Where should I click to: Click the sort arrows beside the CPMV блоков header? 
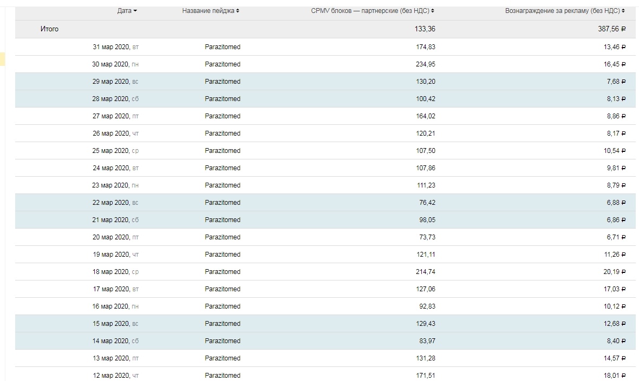pyautogui.click(x=433, y=11)
